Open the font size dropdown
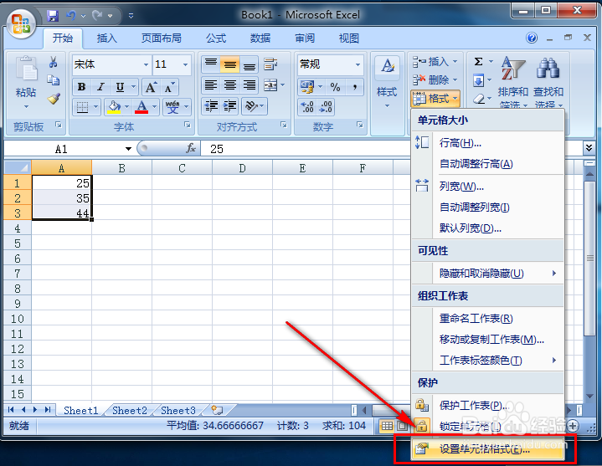The height and width of the screenshot is (466, 602). 185,64
